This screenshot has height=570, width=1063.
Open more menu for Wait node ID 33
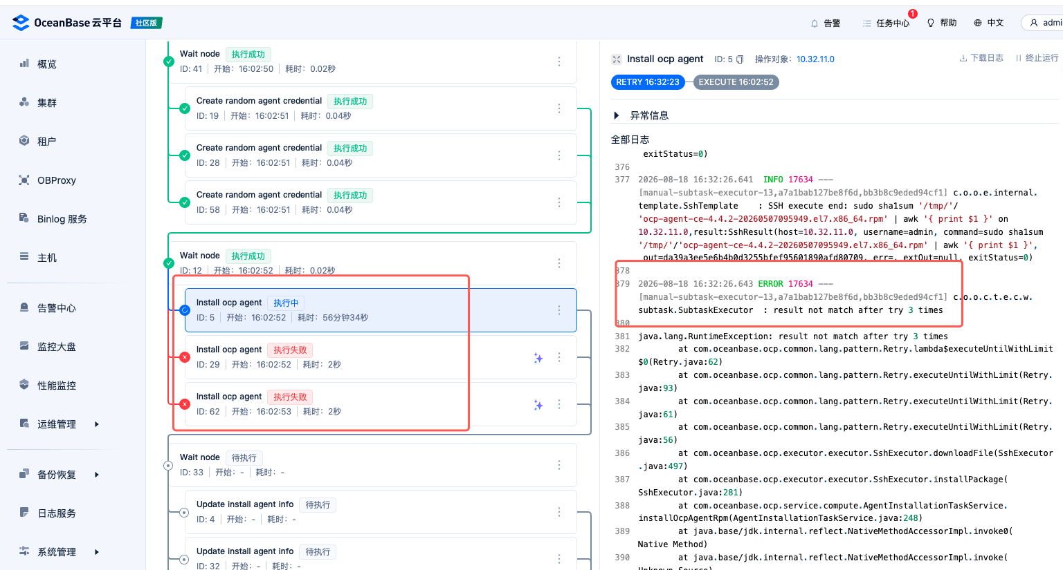[x=559, y=465]
